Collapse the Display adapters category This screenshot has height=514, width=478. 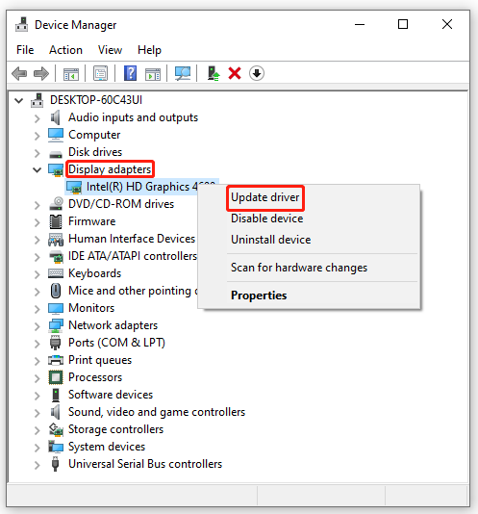point(37,169)
